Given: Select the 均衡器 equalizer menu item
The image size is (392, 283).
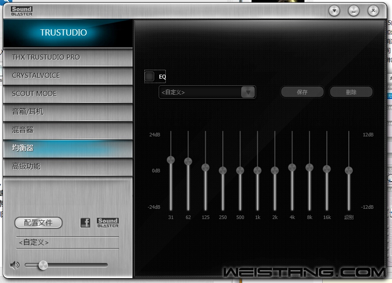Looking at the screenshot, I should pyautogui.click(x=68, y=148).
